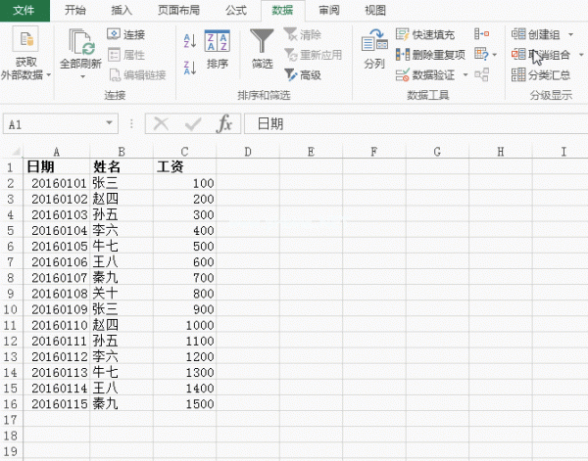
Task: Click 删除重复项 (Remove Duplicates)
Action: tap(430, 55)
